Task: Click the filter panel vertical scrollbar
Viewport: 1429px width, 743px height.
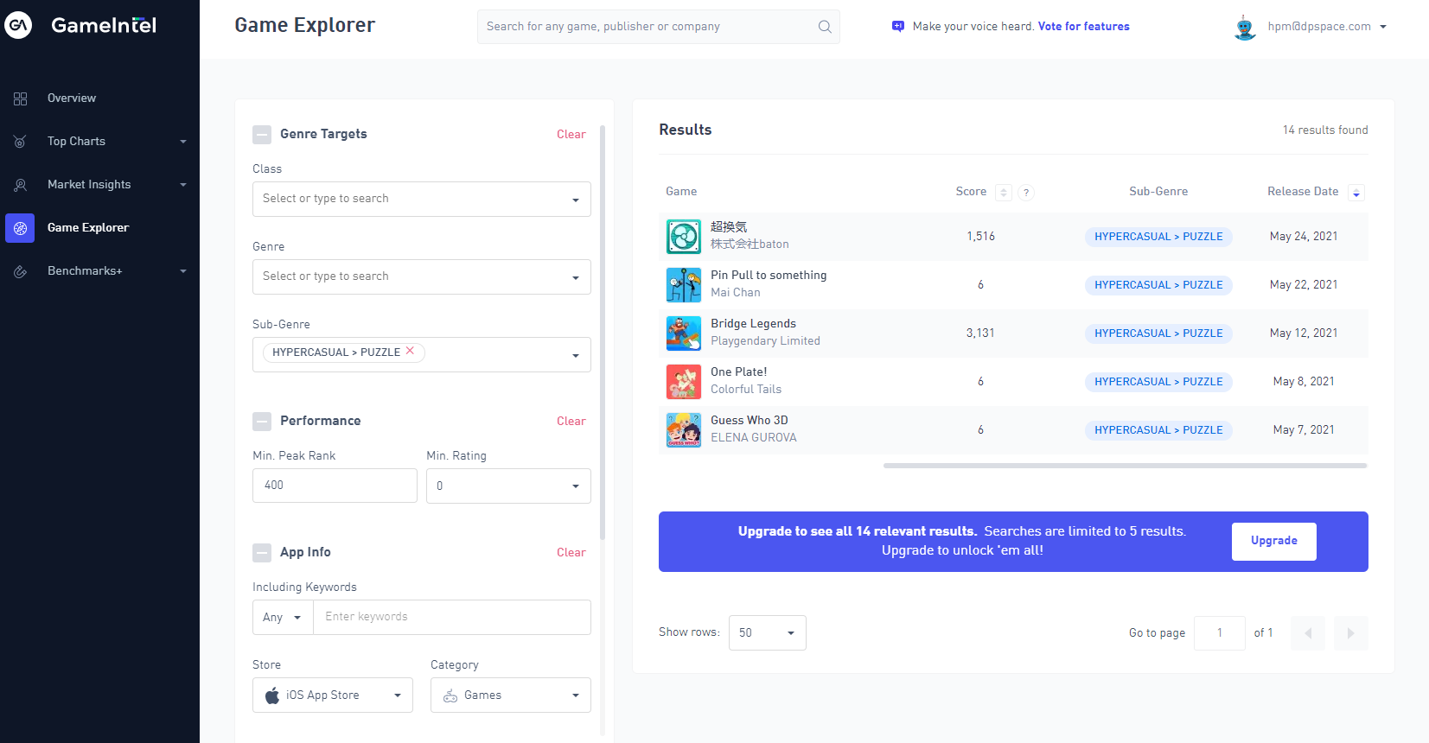Action: click(603, 333)
